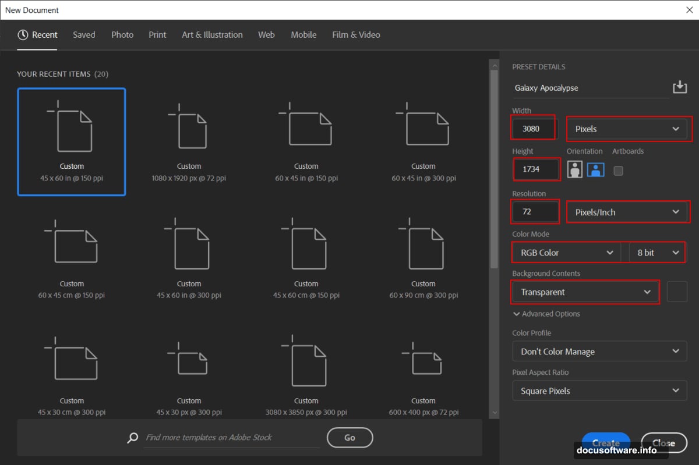Click the Background Contents color swatch toggle

677,292
